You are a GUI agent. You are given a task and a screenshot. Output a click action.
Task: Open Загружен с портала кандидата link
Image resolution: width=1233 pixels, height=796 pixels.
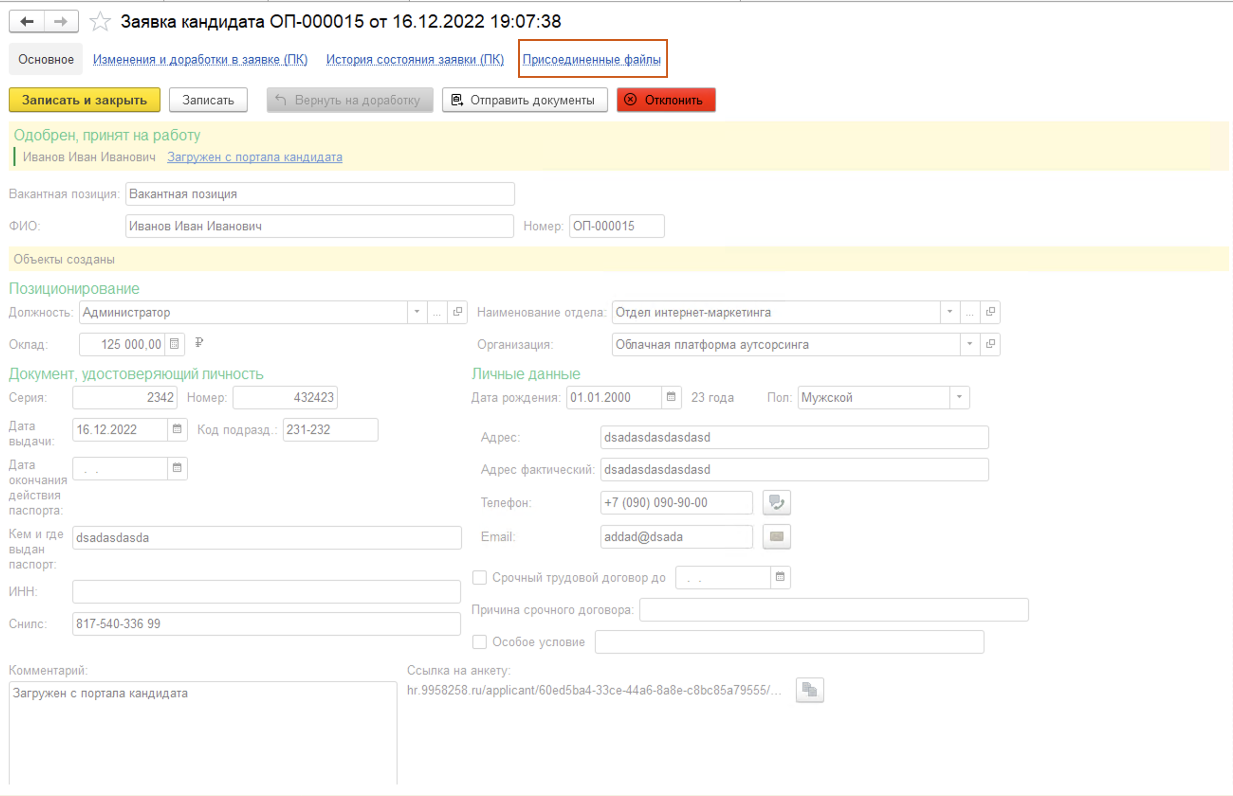coord(255,157)
